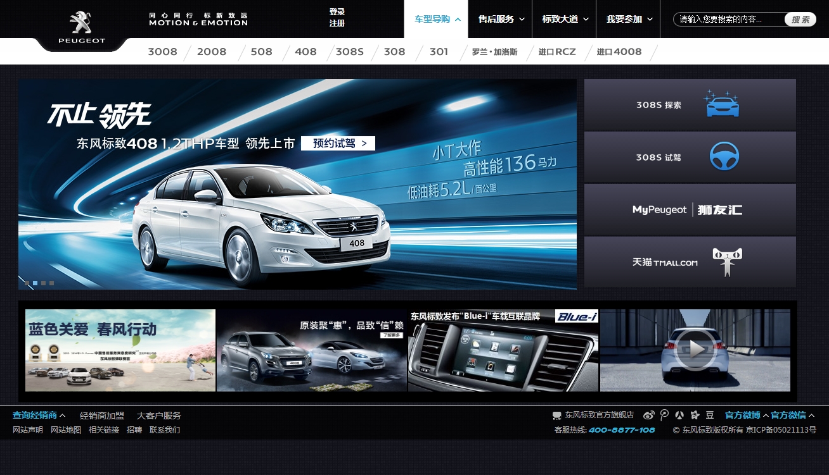Expand the 官方微信 popup

click(x=792, y=415)
